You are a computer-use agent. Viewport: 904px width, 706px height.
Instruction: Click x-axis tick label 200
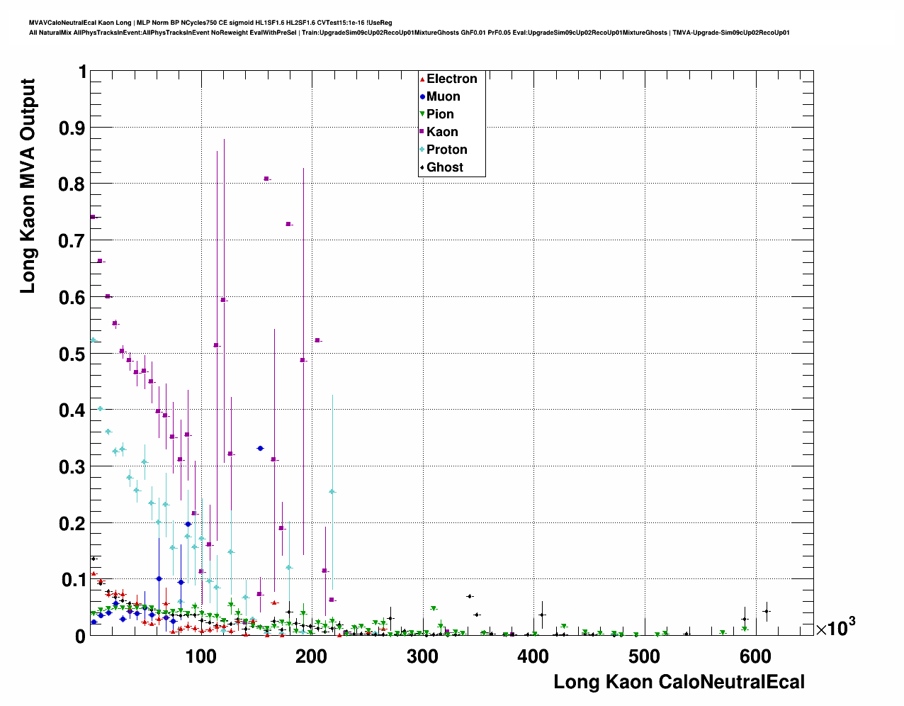pyautogui.click(x=312, y=656)
